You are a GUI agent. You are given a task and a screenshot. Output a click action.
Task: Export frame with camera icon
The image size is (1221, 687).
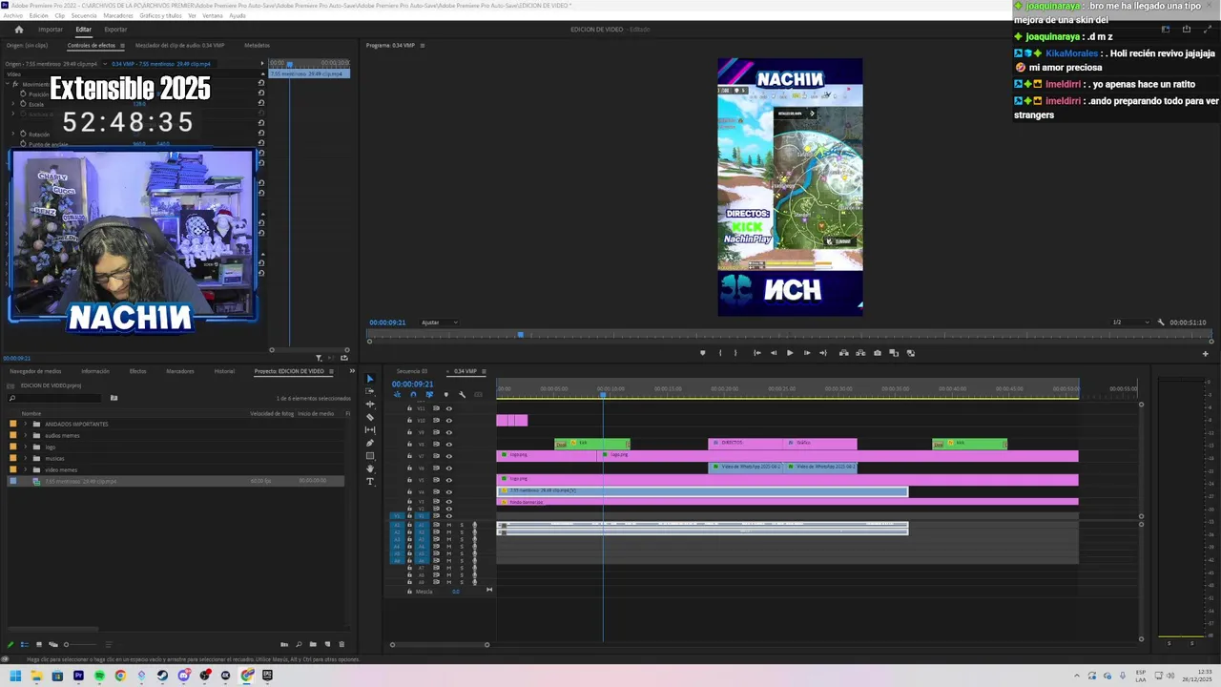(x=878, y=353)
